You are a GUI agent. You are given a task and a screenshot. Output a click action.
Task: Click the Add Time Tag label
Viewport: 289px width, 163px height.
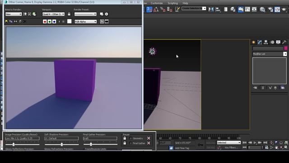click(x=182, y=148)
